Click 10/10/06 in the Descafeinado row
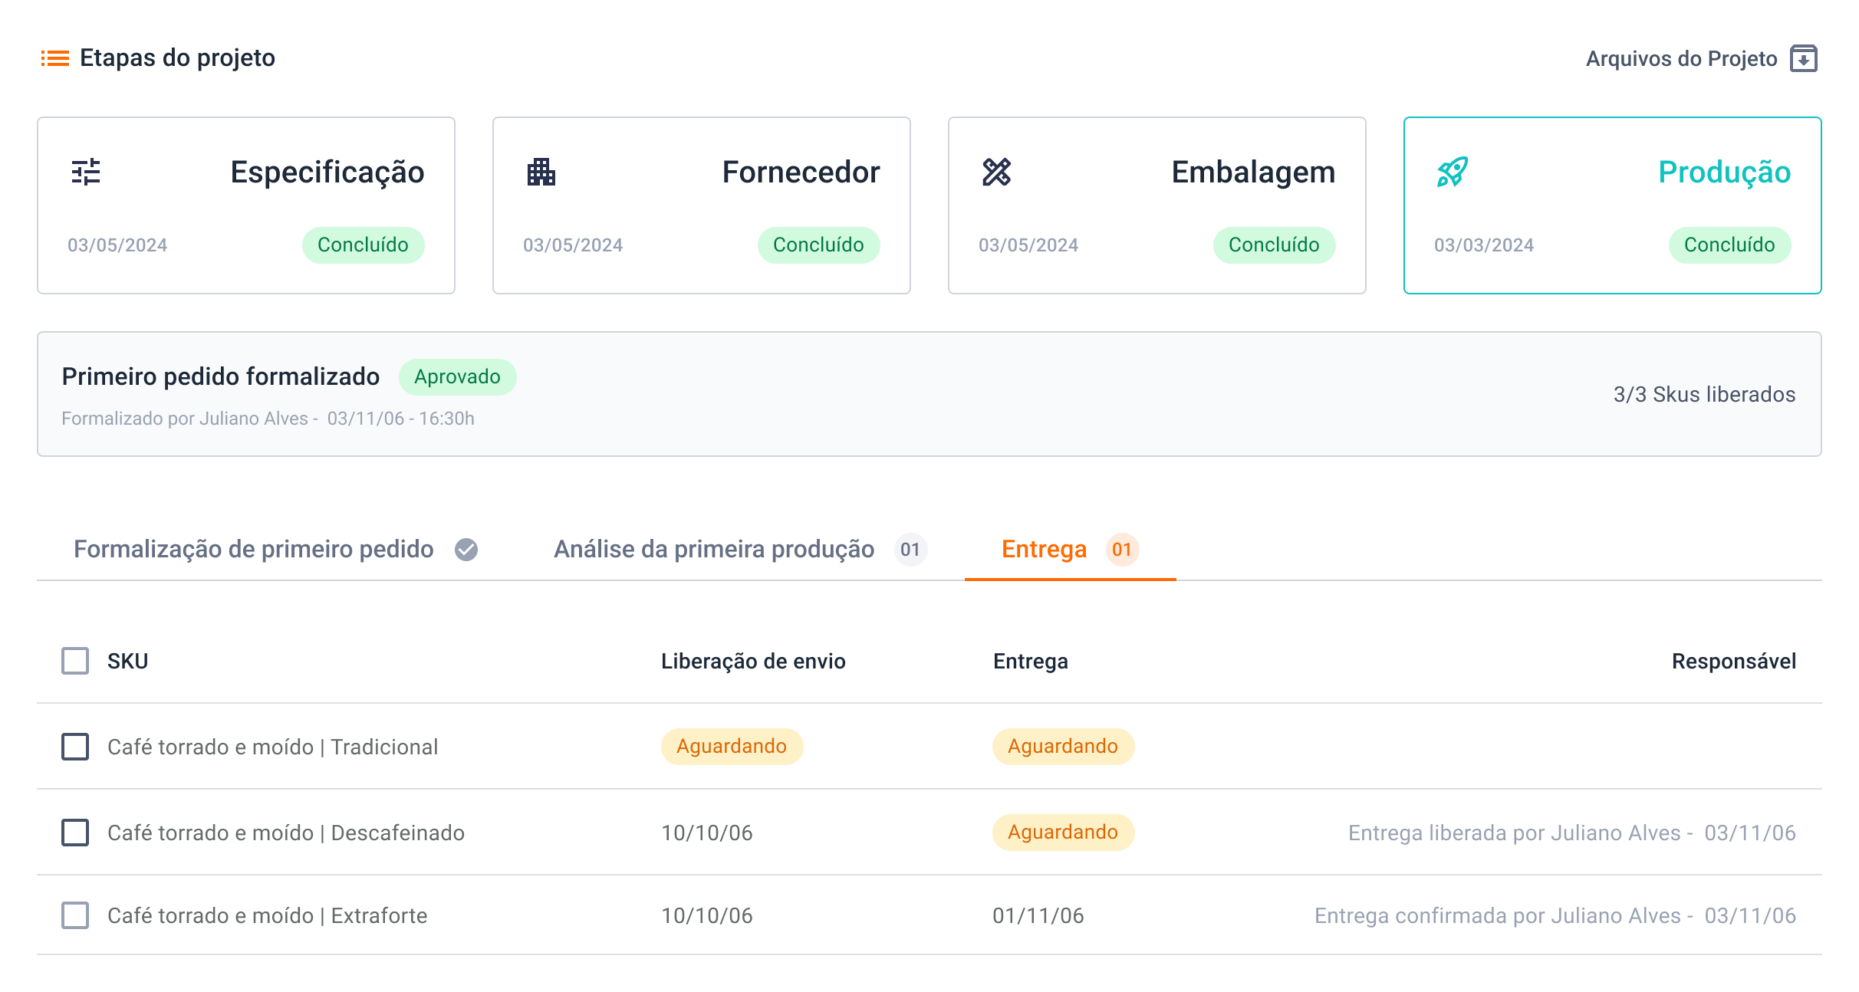Screen dimensions: 1859x992 click(x=707, y=833)
